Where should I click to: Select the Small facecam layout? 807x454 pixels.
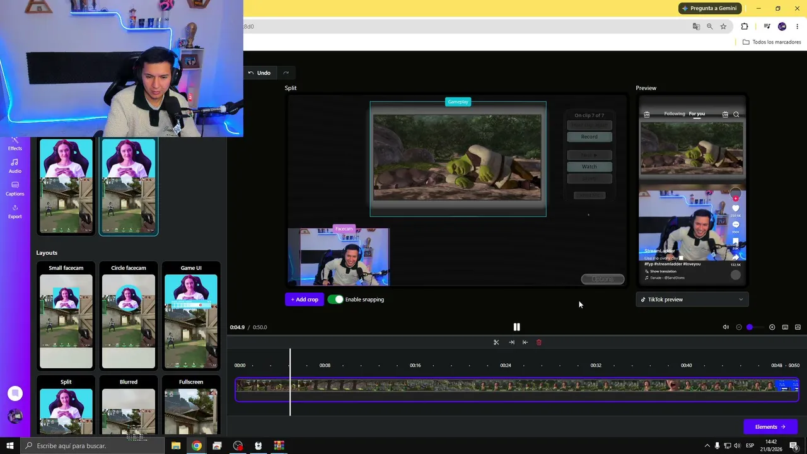point(66,316)
